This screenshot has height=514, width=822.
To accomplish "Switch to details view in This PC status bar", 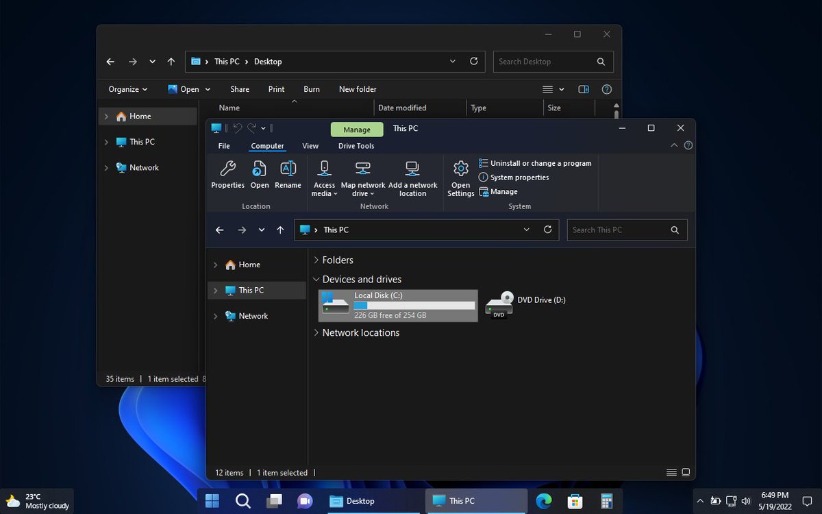I will 671,473.
